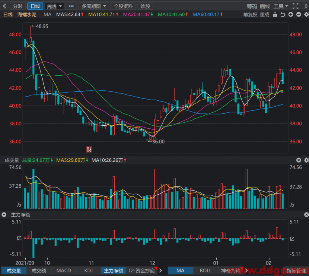The height and width of the screenshot is (276, 309).
Task: Open 指标管理 indicator management
Action: tap(296, 271)
